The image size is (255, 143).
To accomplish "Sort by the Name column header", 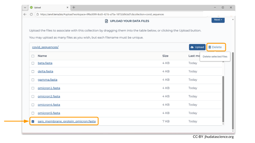I will tap(42, 56).
